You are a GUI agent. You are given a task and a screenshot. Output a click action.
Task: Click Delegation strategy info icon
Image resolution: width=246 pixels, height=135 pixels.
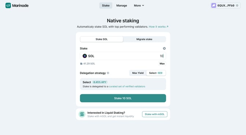point(108,73)
